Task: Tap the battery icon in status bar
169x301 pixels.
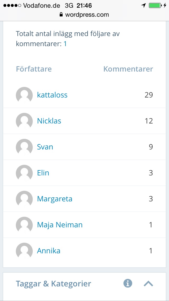Action: pyautogui.click(x=155, y=5)
